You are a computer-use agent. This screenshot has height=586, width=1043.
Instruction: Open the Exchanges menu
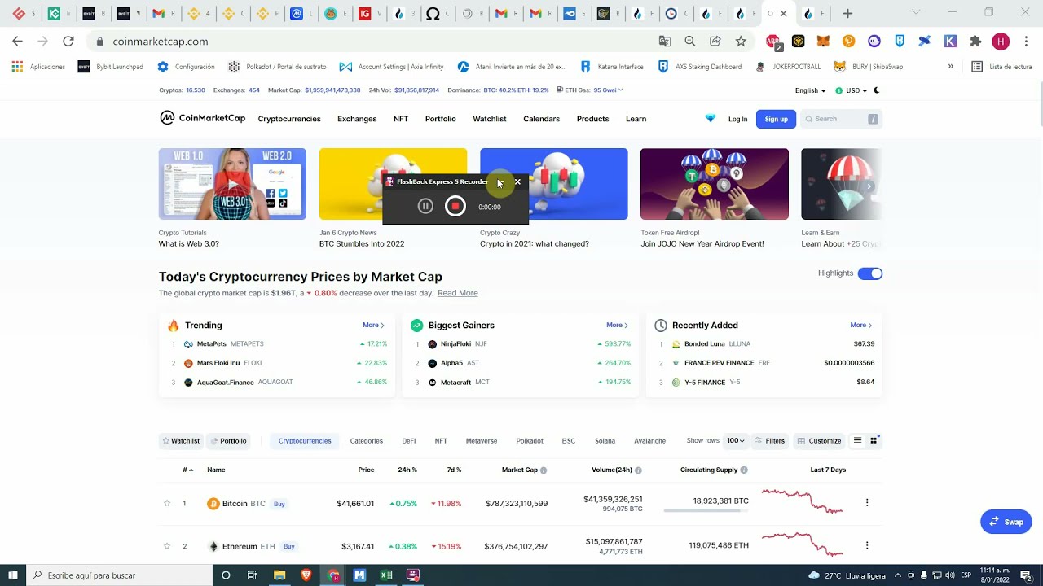tap(357, 119)
